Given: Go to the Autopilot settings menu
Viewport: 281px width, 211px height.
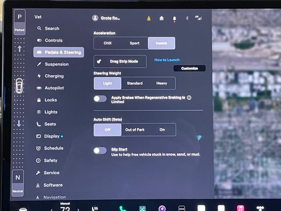Looking at the screenshot, I should [54, 88].
